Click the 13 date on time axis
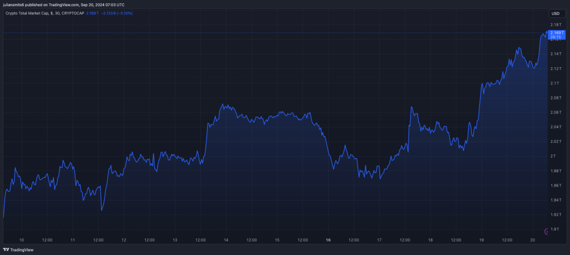570x255 pixels. 175,240
